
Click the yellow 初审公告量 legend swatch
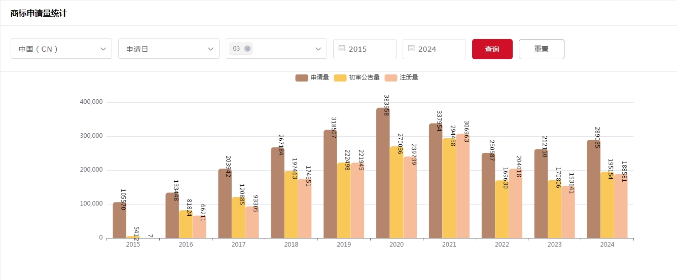[x=340, y=77]
